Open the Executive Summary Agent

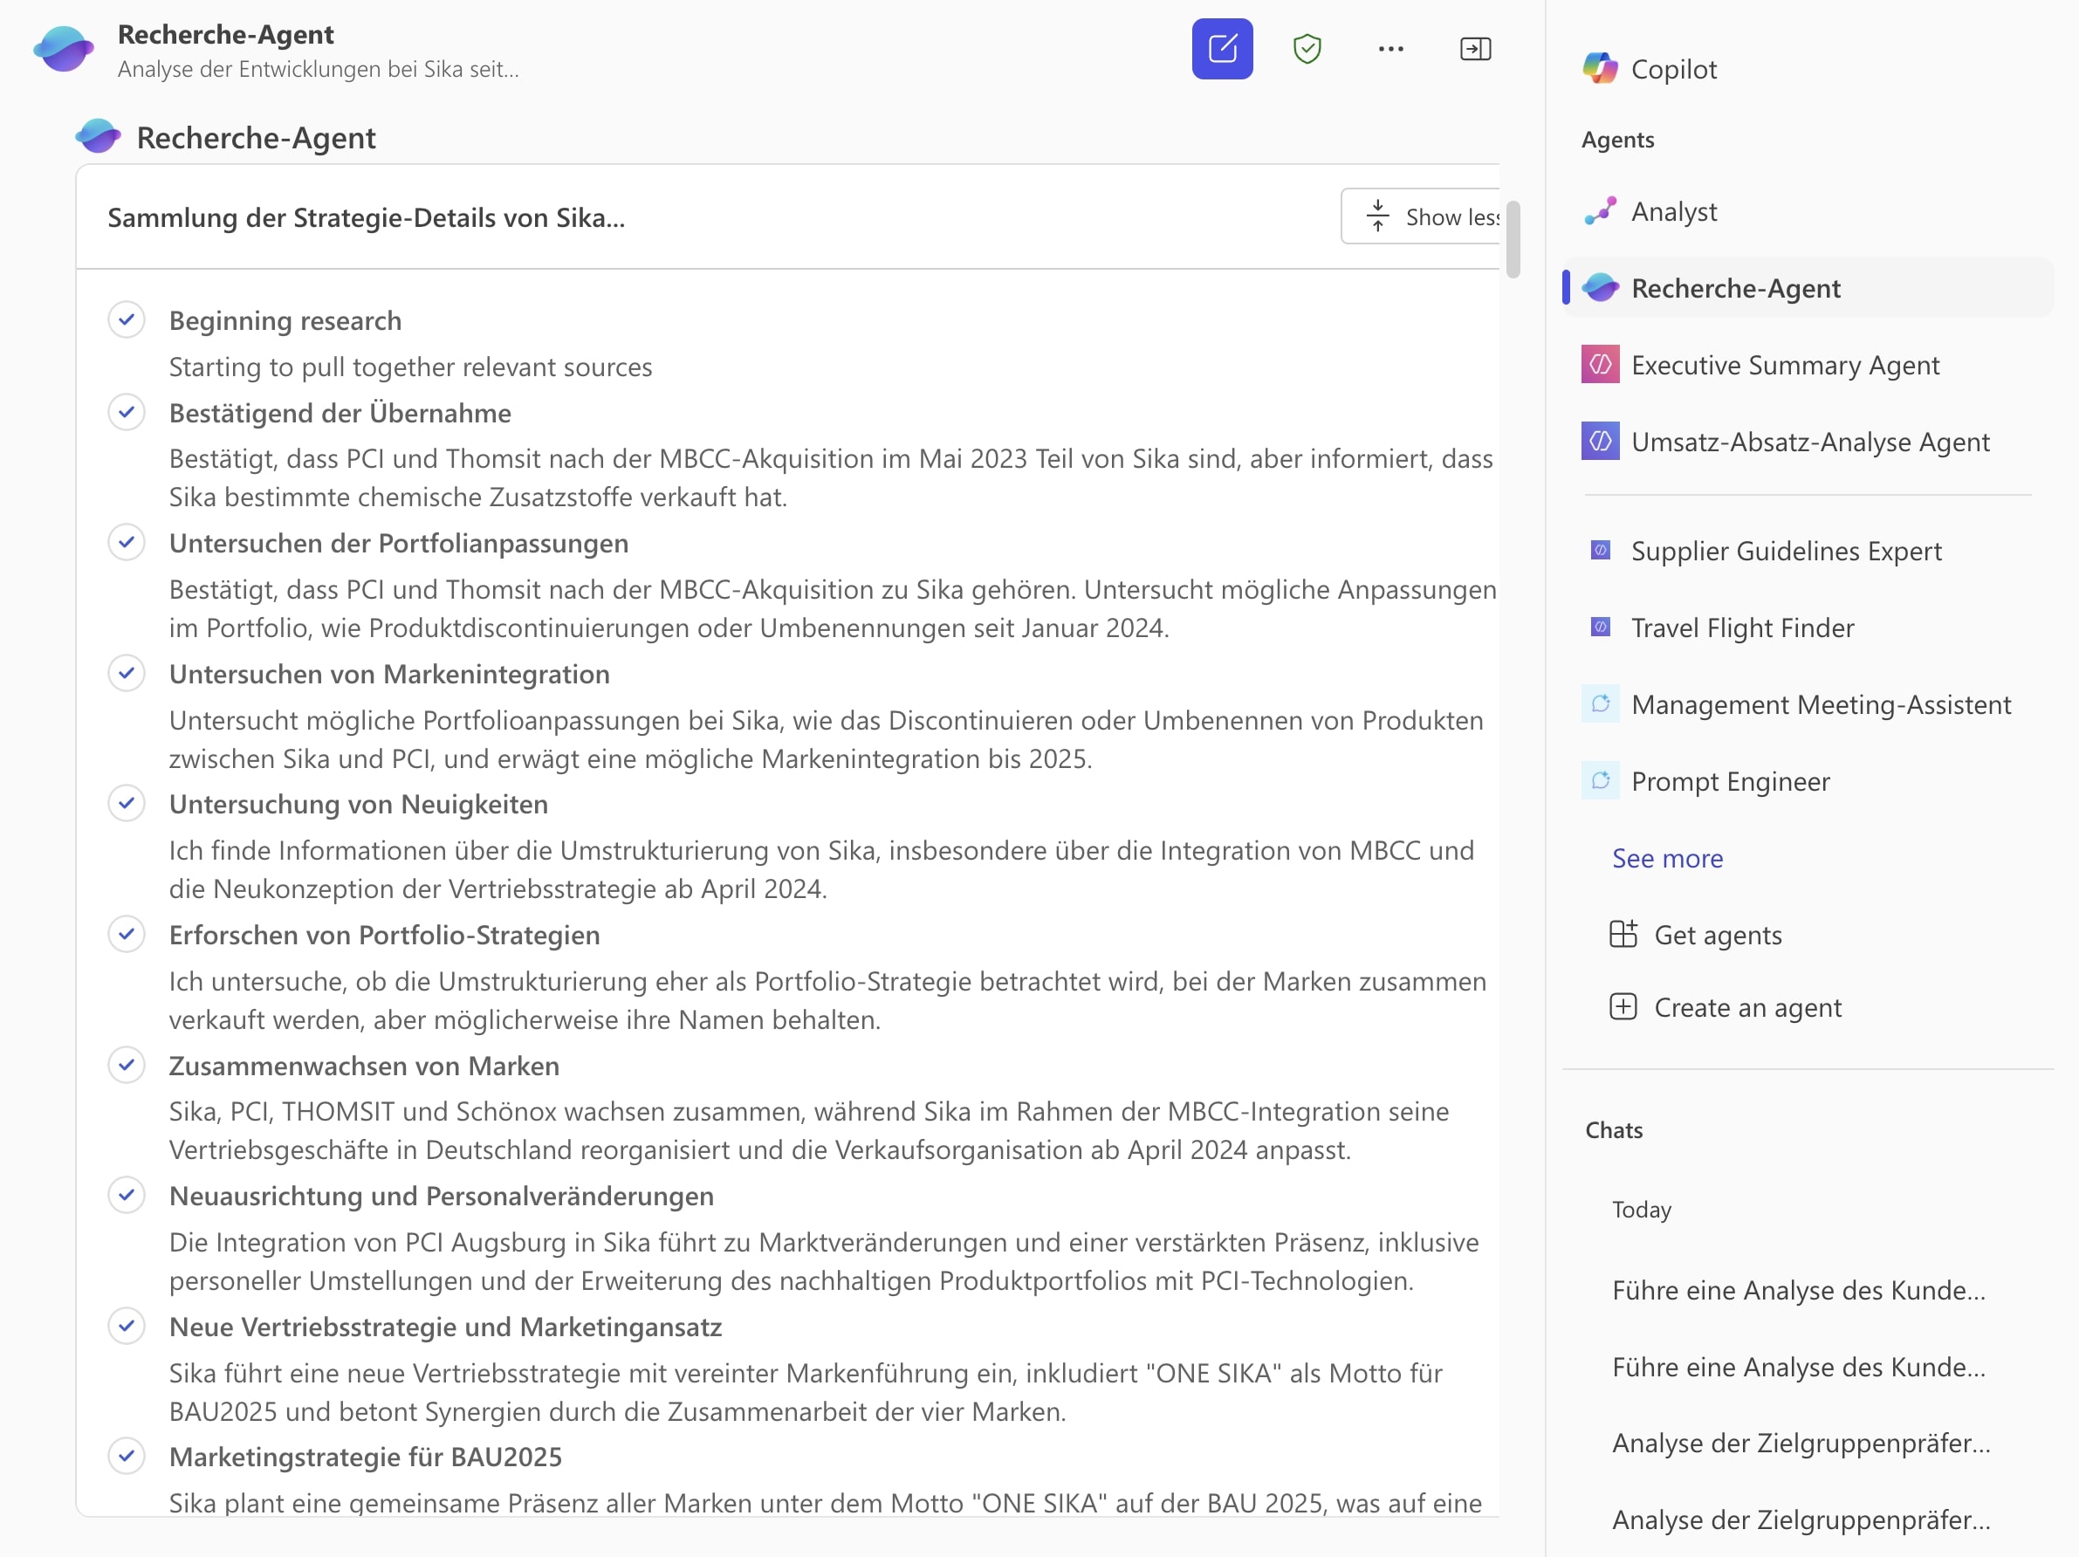pos(1784,365)
